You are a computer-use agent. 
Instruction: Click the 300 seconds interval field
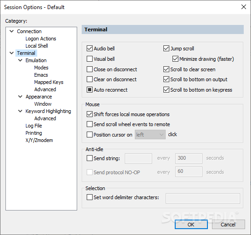click(x=189, y=158)
